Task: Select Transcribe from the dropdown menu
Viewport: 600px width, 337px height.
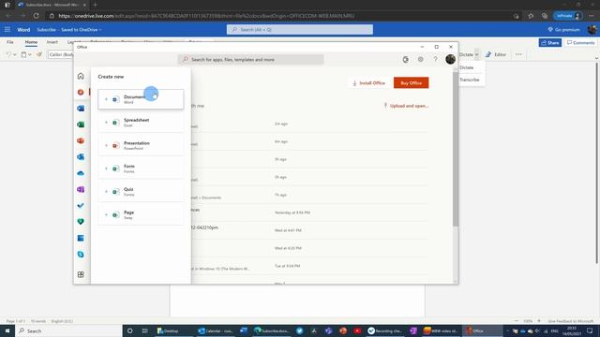Action: [469, 80]
